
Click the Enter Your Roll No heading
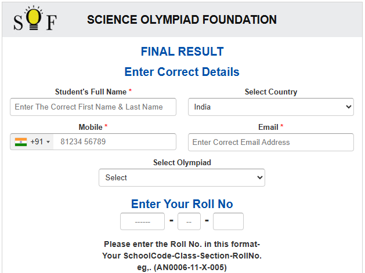click(x=182, y=203)
